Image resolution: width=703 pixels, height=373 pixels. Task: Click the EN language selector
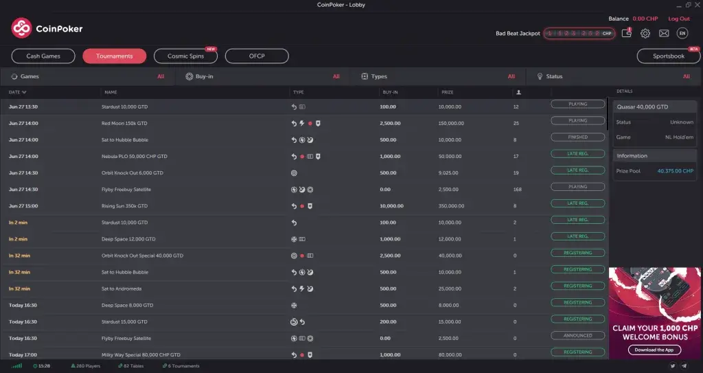[682, 33]
